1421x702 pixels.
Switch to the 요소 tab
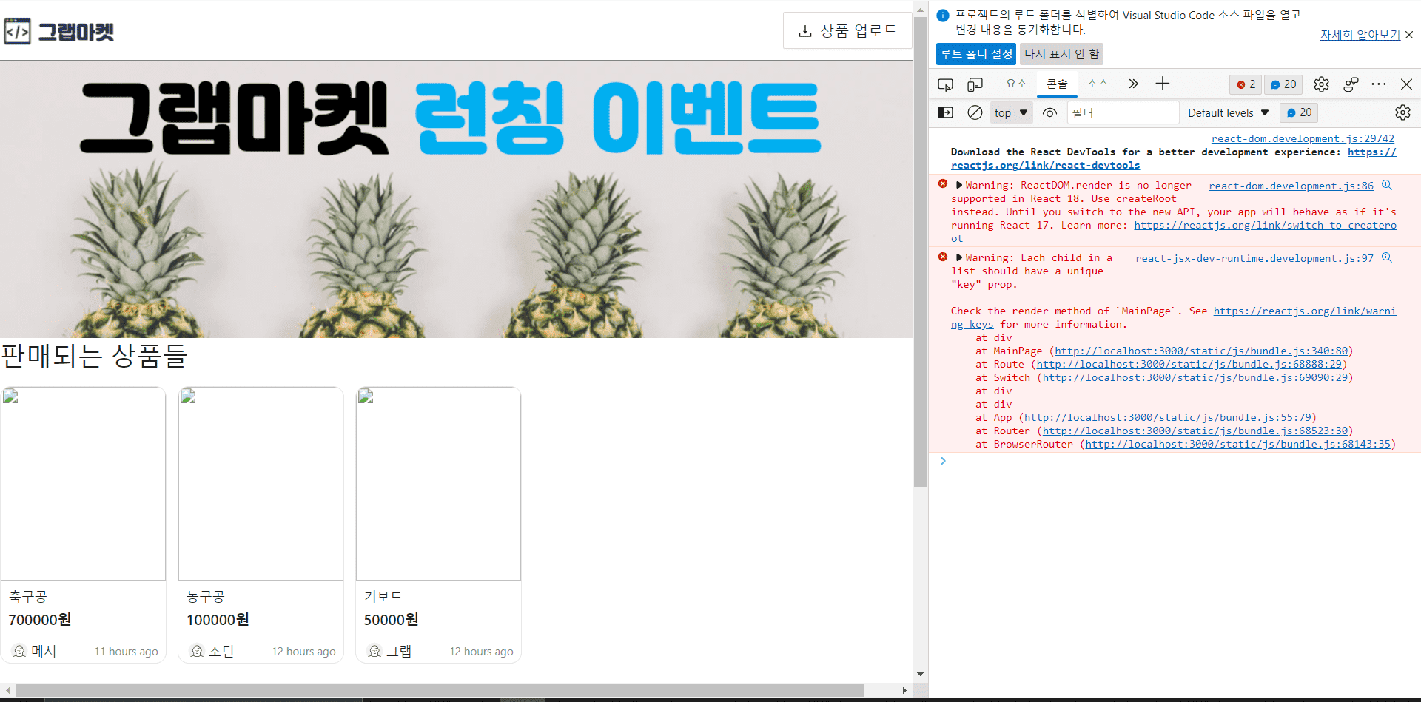pyautogui.click(x=1016, y=84)
